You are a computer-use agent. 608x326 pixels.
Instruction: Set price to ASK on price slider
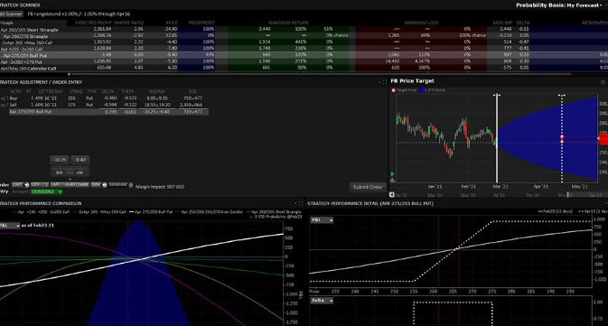coord(80,172)
